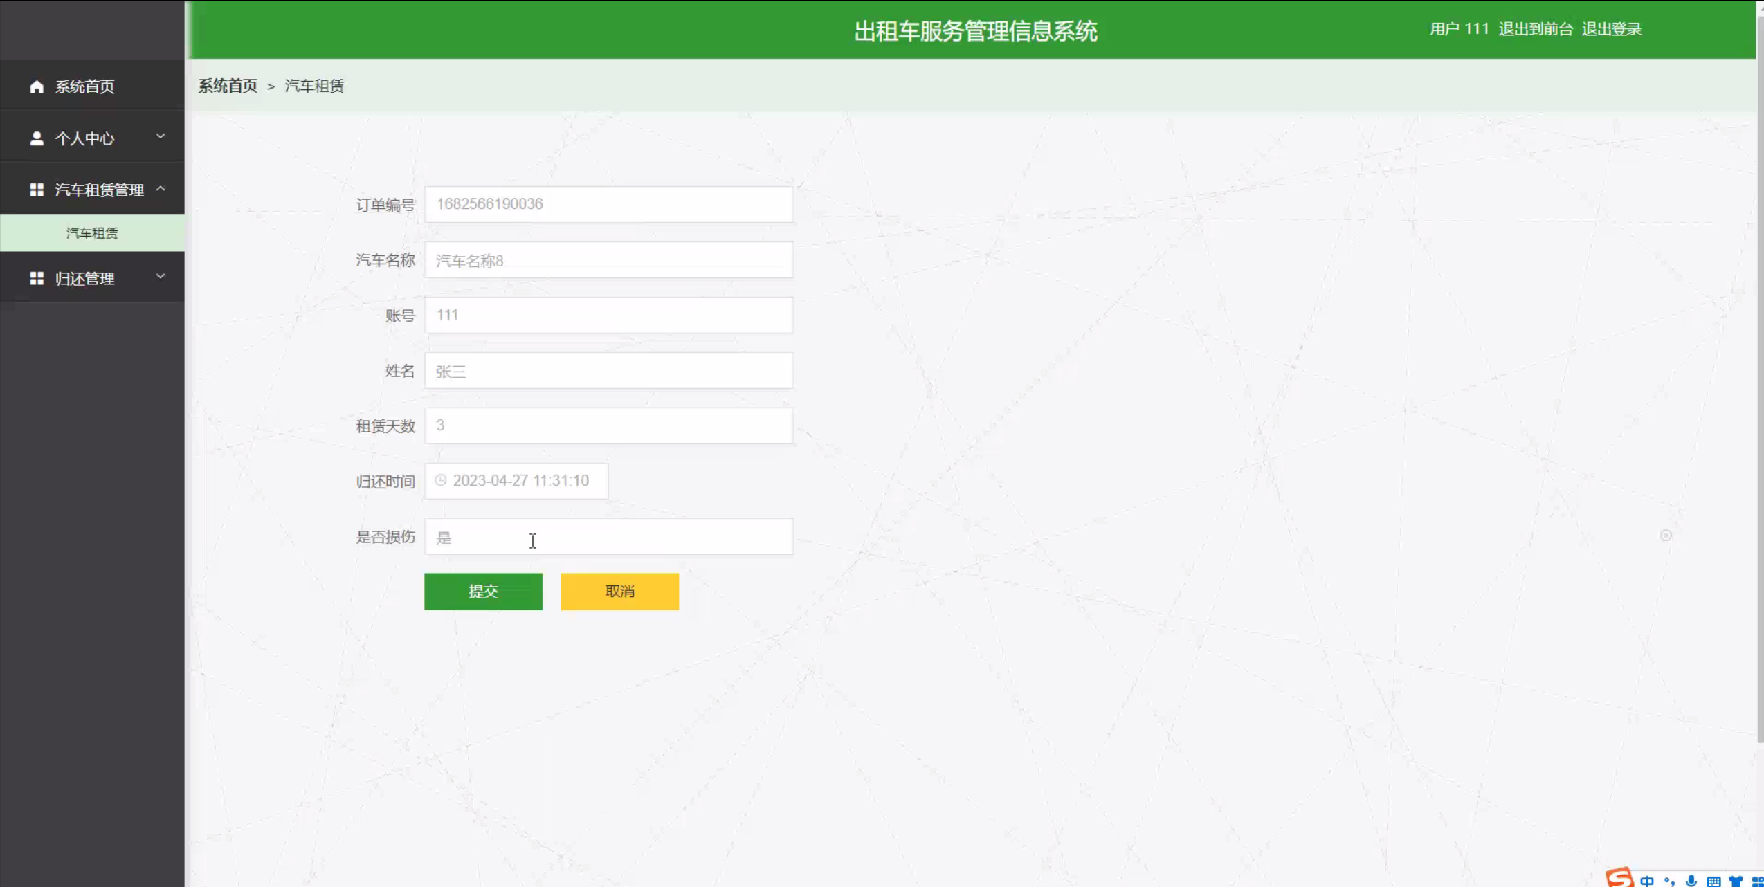
Task: Click the home icon beside 系统首页
Action: [x=37, y=86]
